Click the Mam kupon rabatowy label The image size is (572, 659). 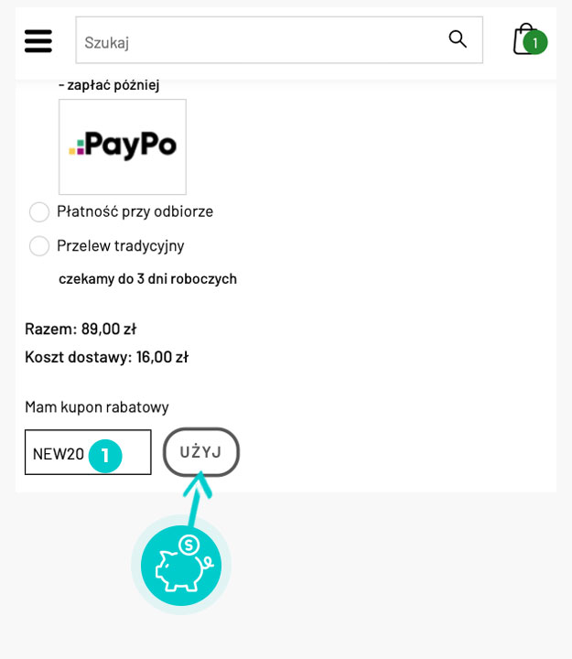click(97, 406)
